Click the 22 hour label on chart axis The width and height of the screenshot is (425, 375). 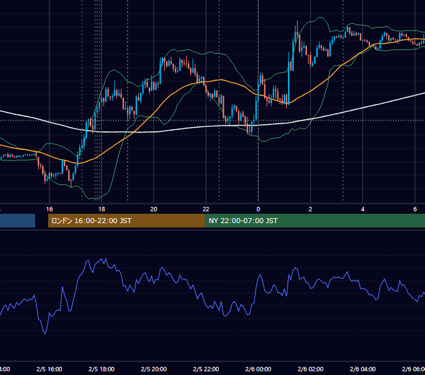(206, 209)
